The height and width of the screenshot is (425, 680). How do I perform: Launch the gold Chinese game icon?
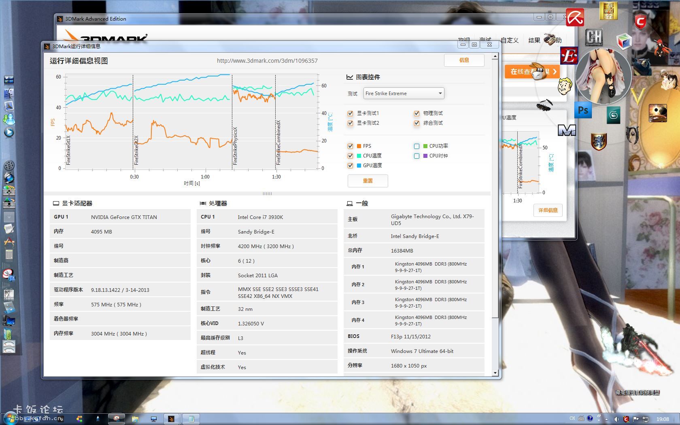pyautogui.click(x=608, y=11)
